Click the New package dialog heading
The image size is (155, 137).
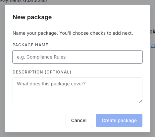[32, 17]
